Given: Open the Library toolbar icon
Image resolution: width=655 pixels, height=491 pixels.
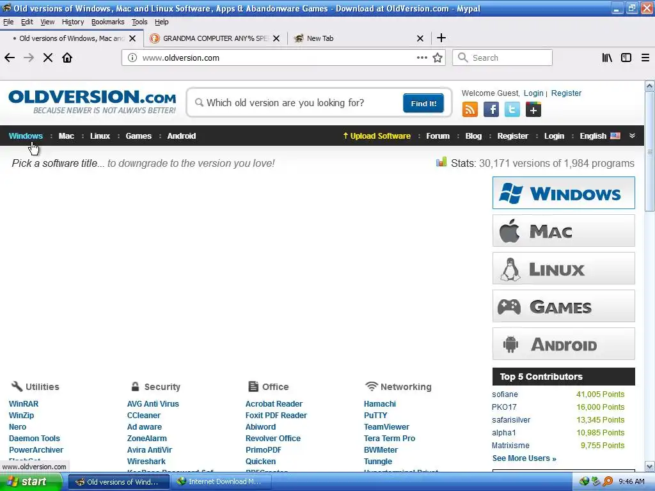Looking at the screenshot, I should pos(607,58).
